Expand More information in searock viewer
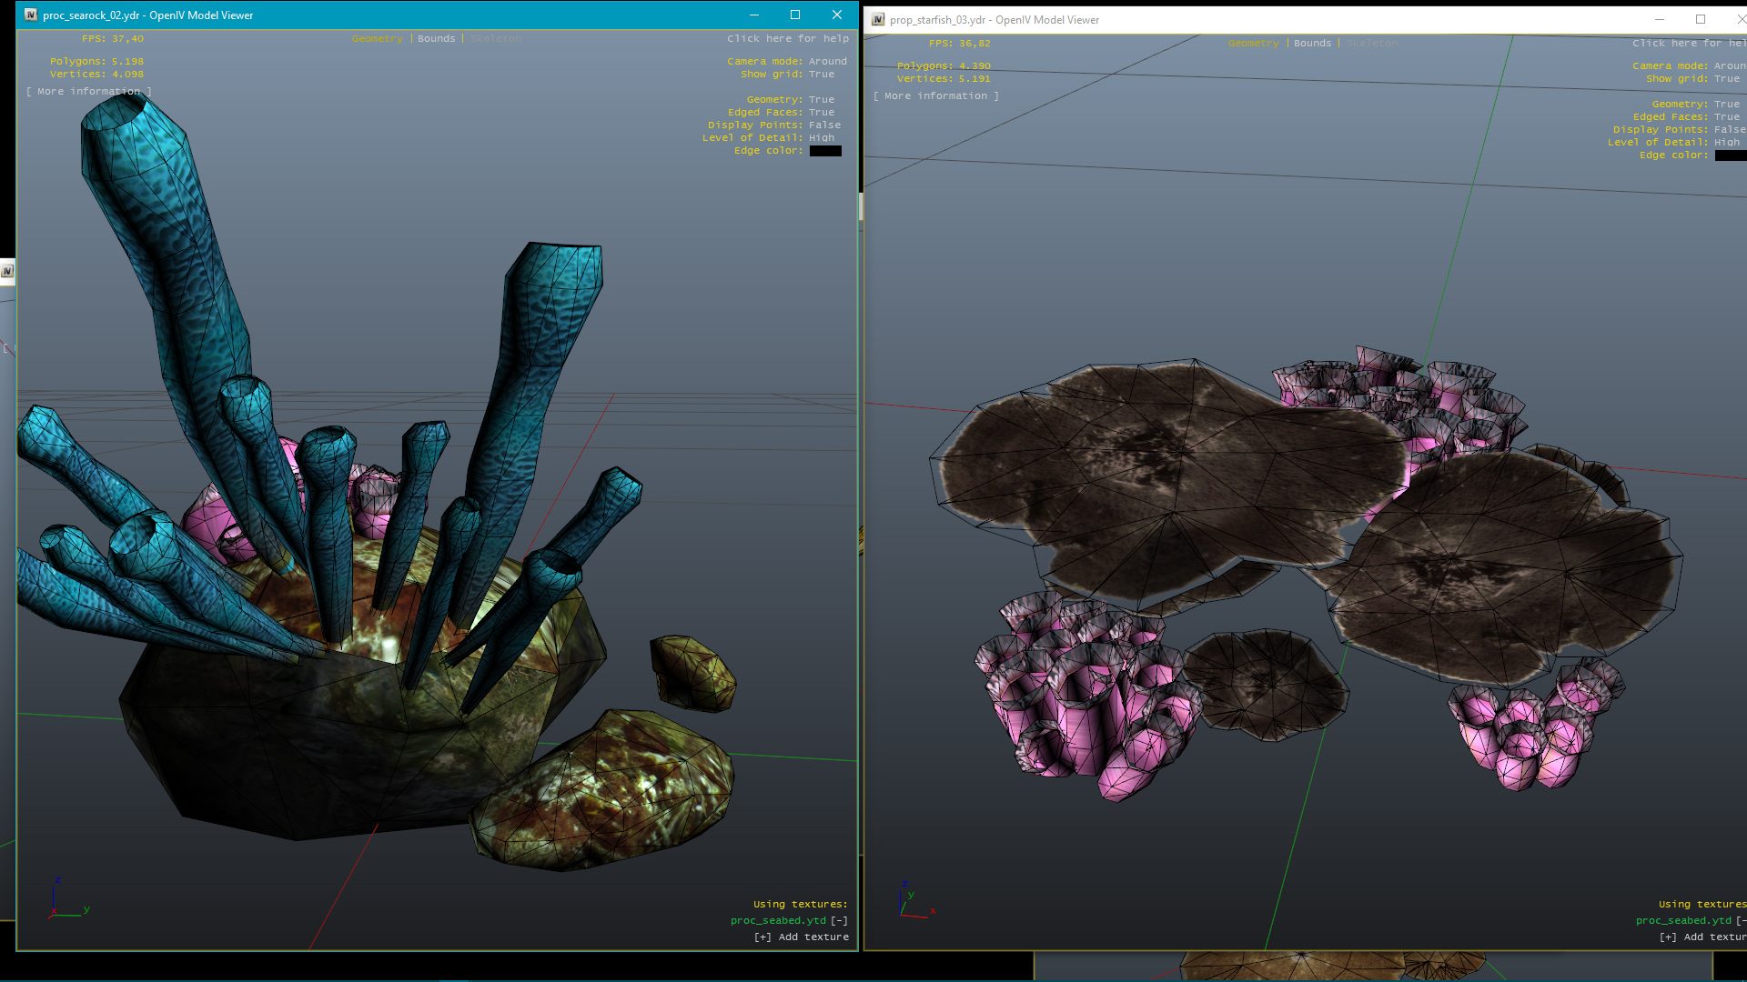The width and height of the screenshot is (1747, 982). coord(89,91)
